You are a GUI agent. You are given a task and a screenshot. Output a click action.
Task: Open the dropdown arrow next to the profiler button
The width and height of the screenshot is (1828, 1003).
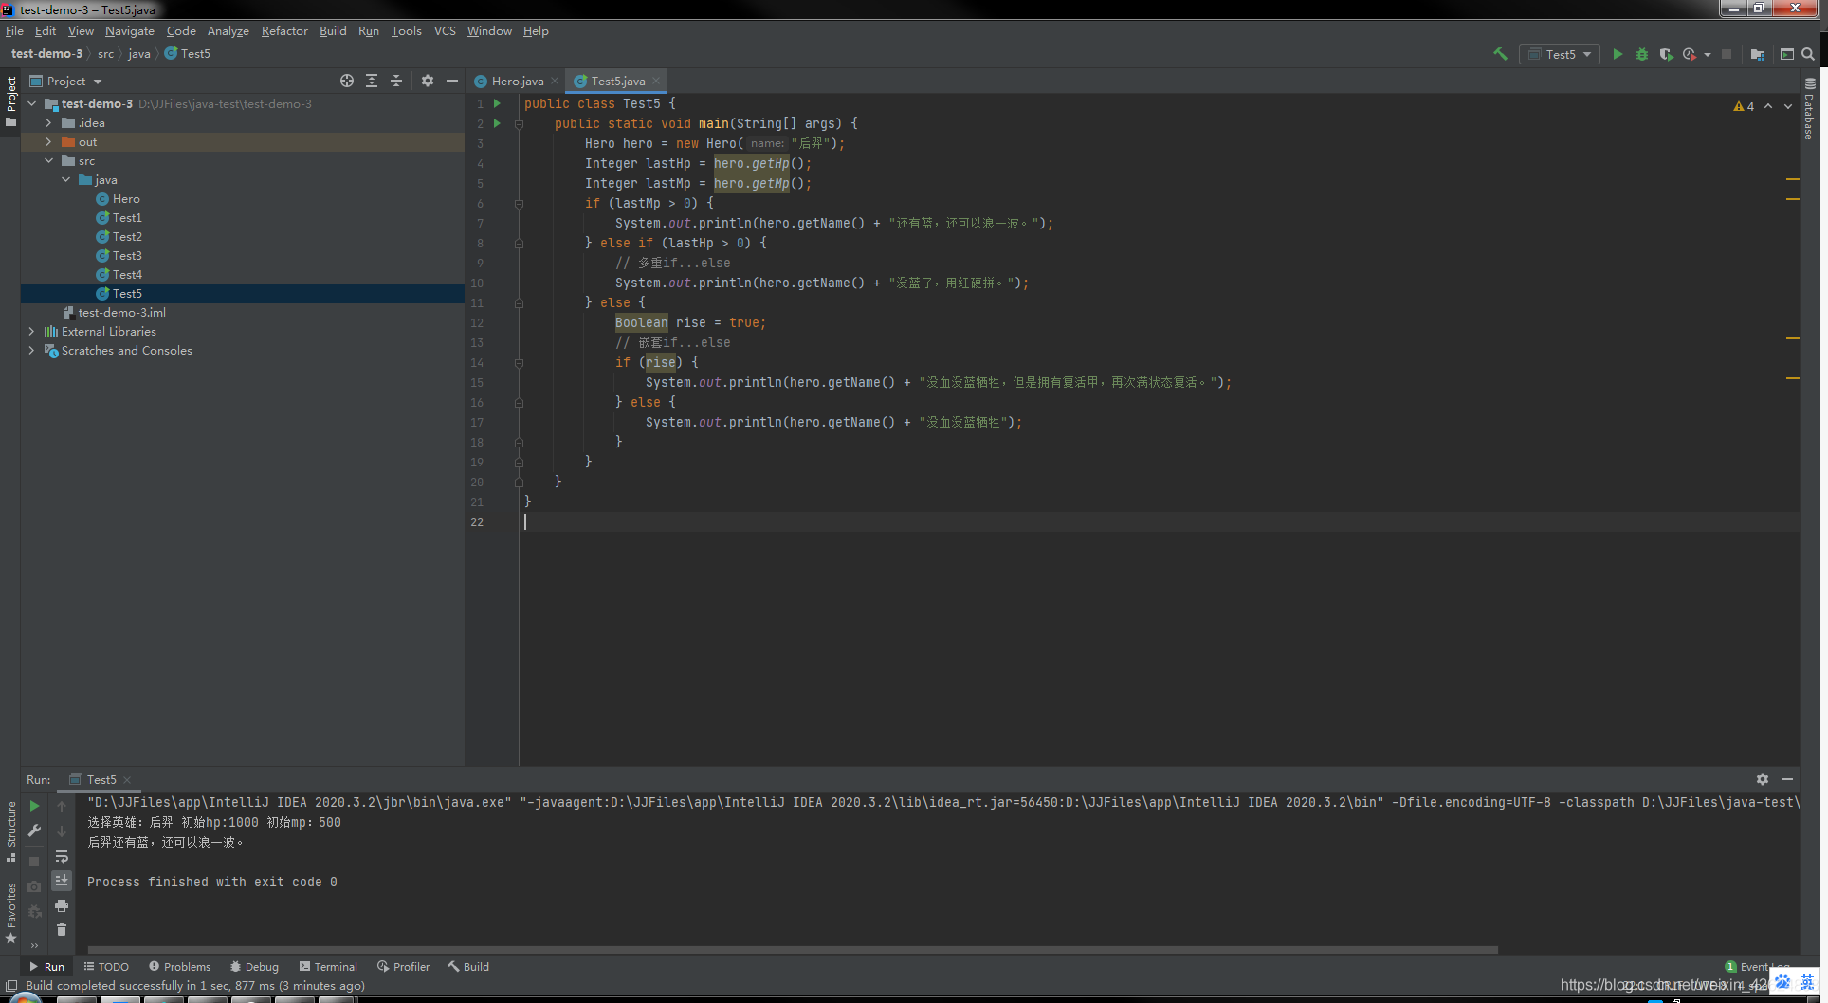pos(1708,55)
